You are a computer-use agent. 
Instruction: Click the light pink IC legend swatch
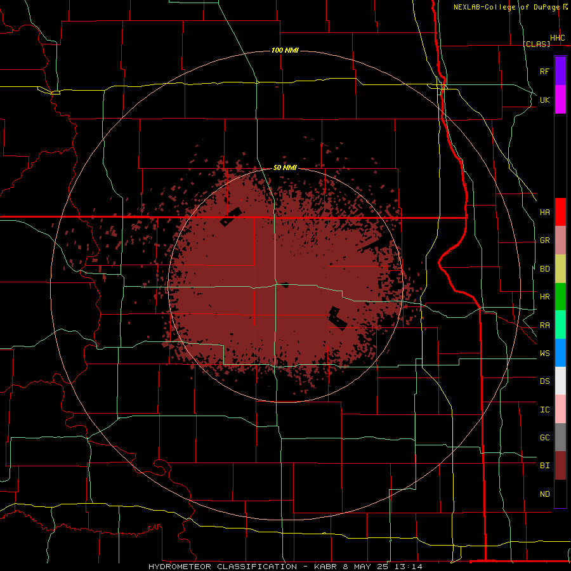pos(560,409)
